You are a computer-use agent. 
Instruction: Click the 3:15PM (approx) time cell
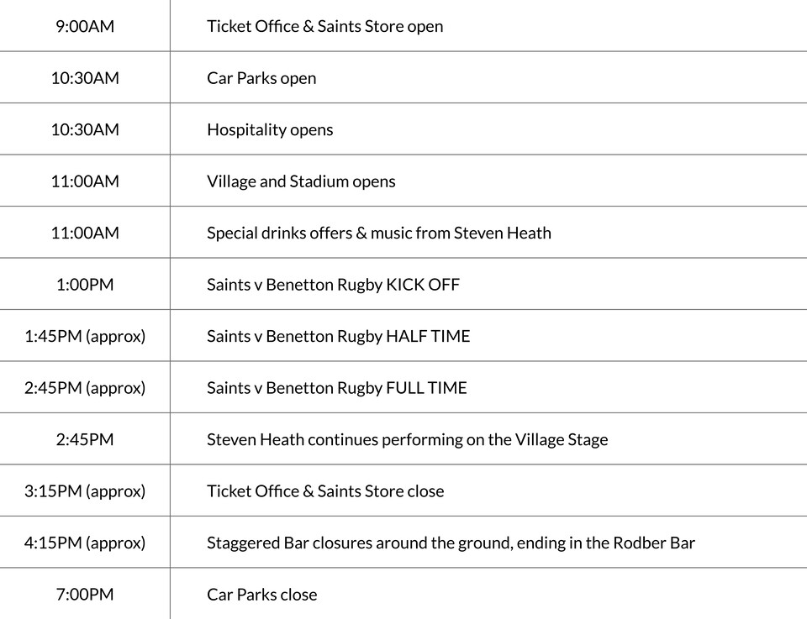(85, 491)
